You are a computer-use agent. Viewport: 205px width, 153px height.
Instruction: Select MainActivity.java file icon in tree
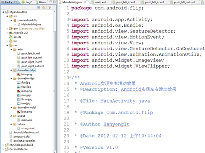19,25
